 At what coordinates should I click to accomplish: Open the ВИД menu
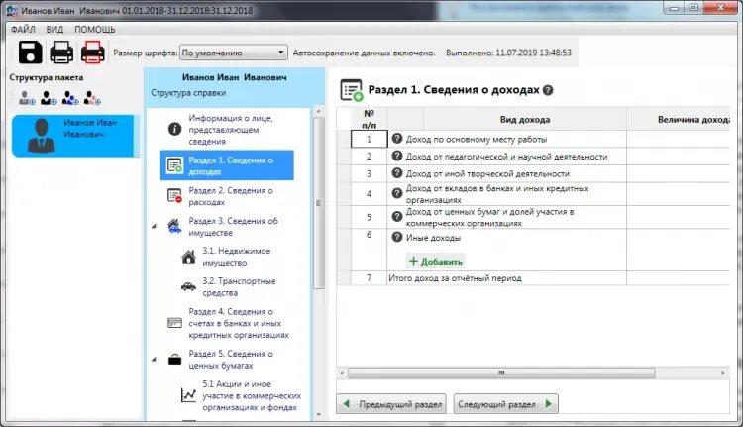pyautogui.click(x=54, y=30)
